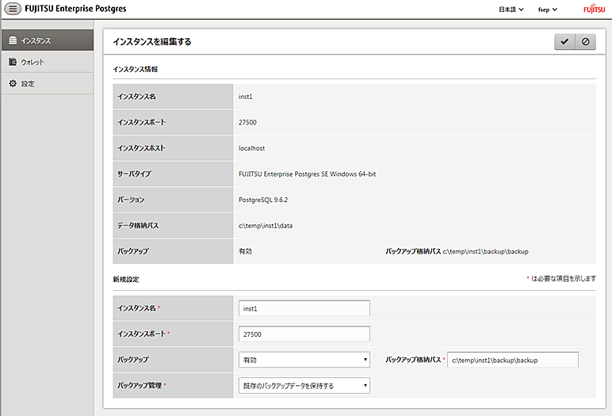
Task: Click the データ格納パス row label
Action: click(x=138, y=226)
